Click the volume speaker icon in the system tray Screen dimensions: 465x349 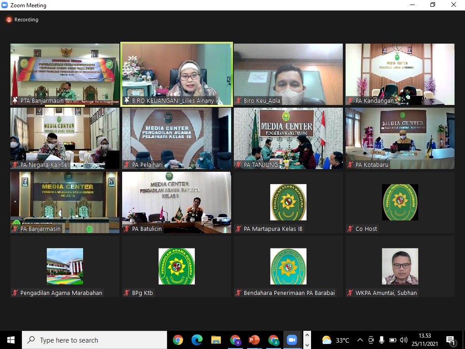pos(404,340)
